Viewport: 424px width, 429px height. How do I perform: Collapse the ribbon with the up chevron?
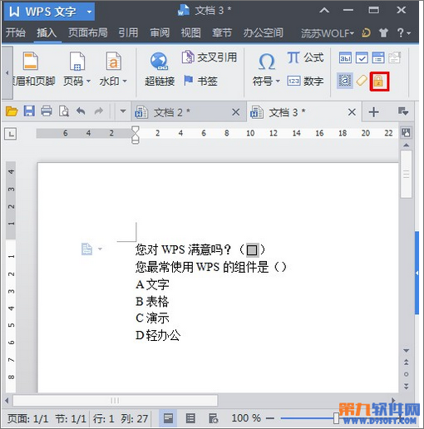tap(324, 11)
